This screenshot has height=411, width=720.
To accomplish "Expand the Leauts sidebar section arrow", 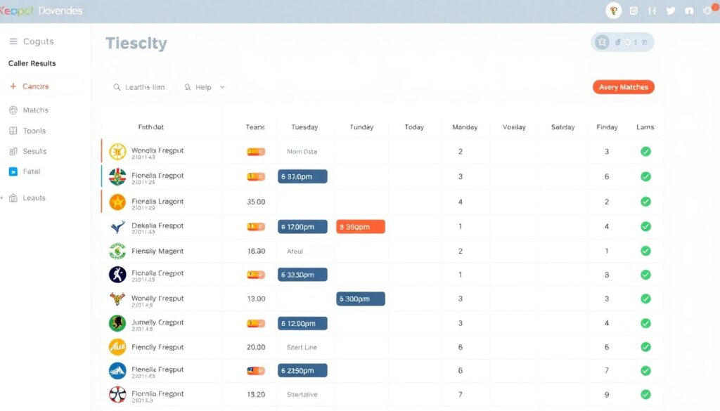I will coord(3,198).
